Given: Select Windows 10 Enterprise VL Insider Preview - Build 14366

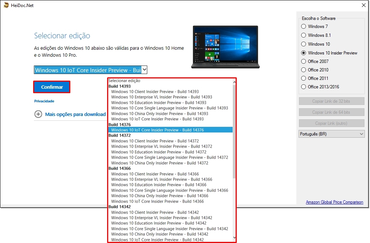Looking at the screenshot, I should point(170,179).
